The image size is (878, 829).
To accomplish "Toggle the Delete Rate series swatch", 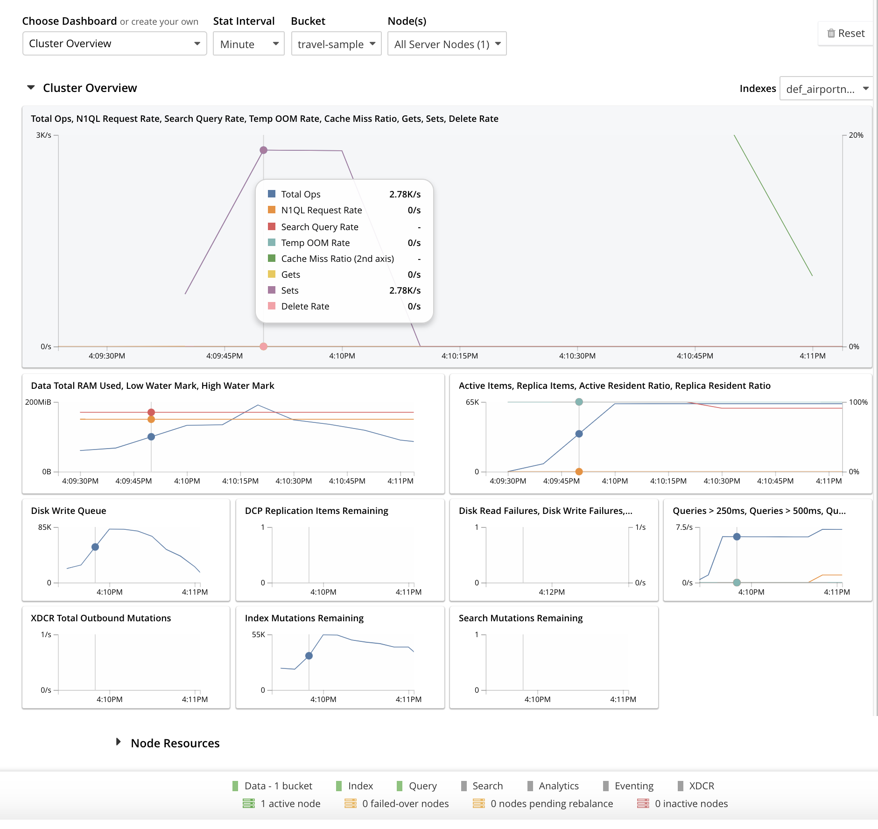I will coord(272,306).
